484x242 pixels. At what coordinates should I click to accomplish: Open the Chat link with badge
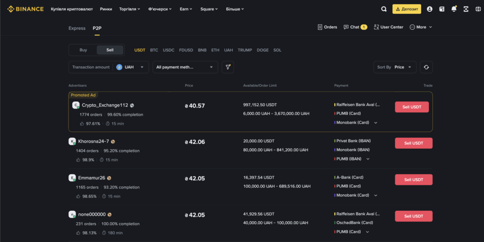[x=355, y=27]
